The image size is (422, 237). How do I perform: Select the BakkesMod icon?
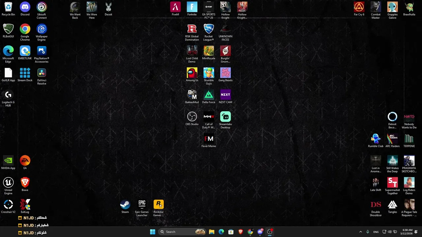click(x=192, y=97)
